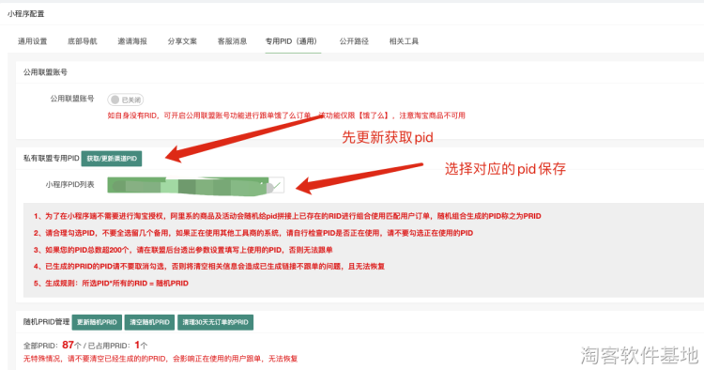The height and width of the screenshot is (370, 704).
Task: Open the 邀请海报 tab
Action: coord(132,41)
